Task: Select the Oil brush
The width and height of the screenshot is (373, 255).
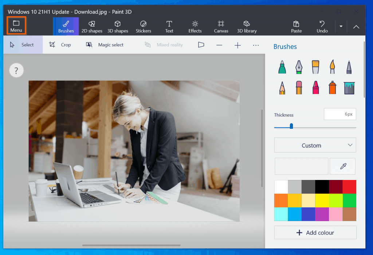Action: pyautogui.click(x=315, y=67)
